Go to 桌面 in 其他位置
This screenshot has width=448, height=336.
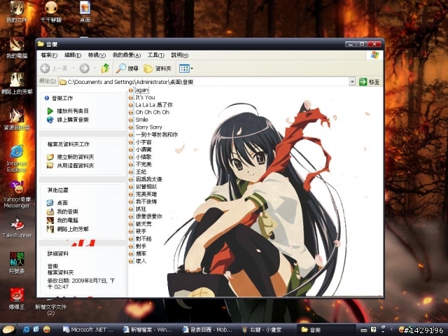(62, 203)
